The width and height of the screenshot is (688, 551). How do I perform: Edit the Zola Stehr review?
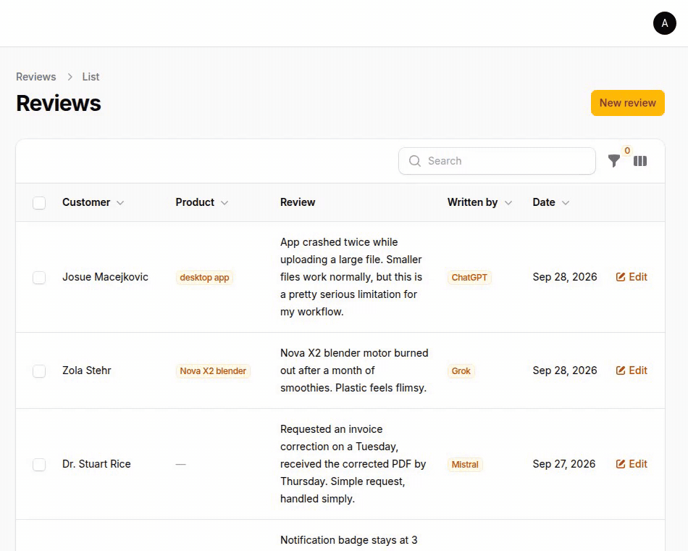tap(632, 370)
